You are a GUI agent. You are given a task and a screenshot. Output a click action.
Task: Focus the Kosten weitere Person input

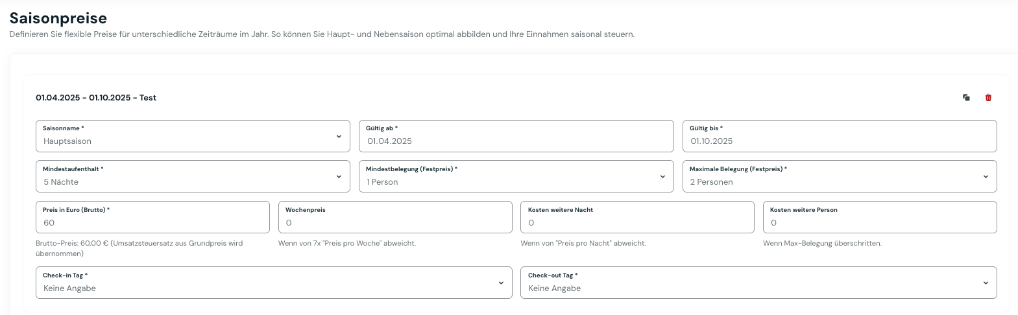point(879,222)
